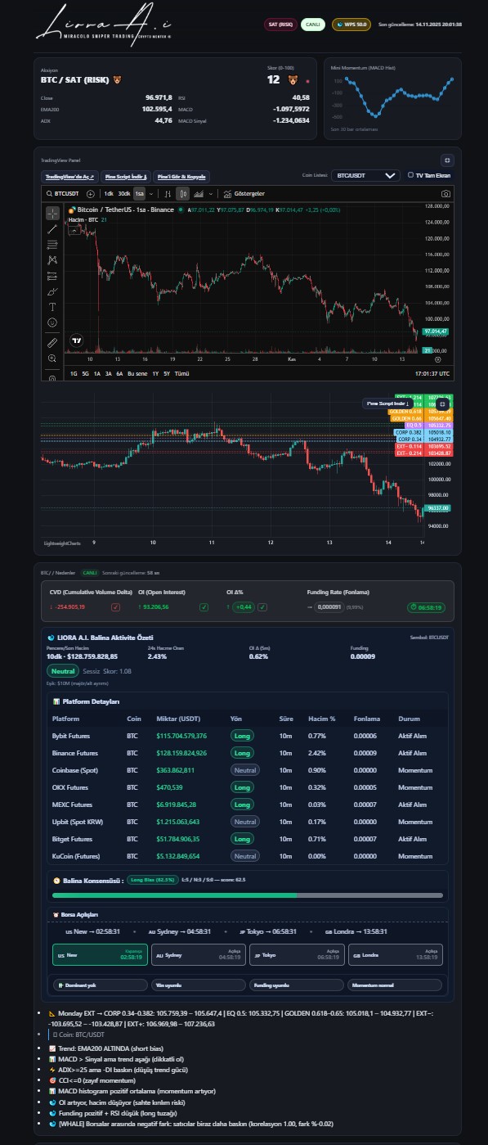Collapse the Hacim BTC indicator legend arrow

[76, 231]
